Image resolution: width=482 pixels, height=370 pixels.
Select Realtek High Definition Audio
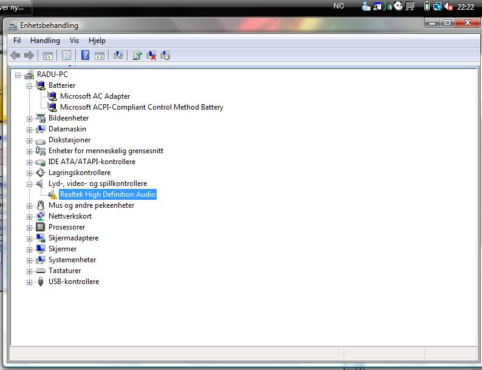(x=107, y=194)
